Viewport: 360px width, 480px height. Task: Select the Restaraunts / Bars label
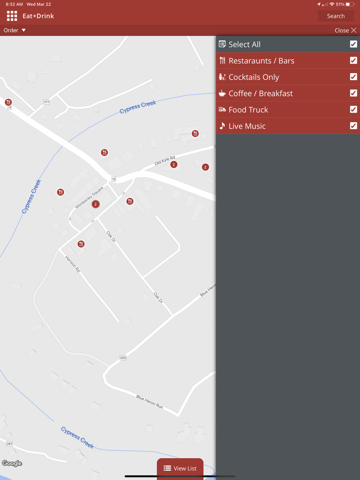pyautogui.click(x=261, y=61)
